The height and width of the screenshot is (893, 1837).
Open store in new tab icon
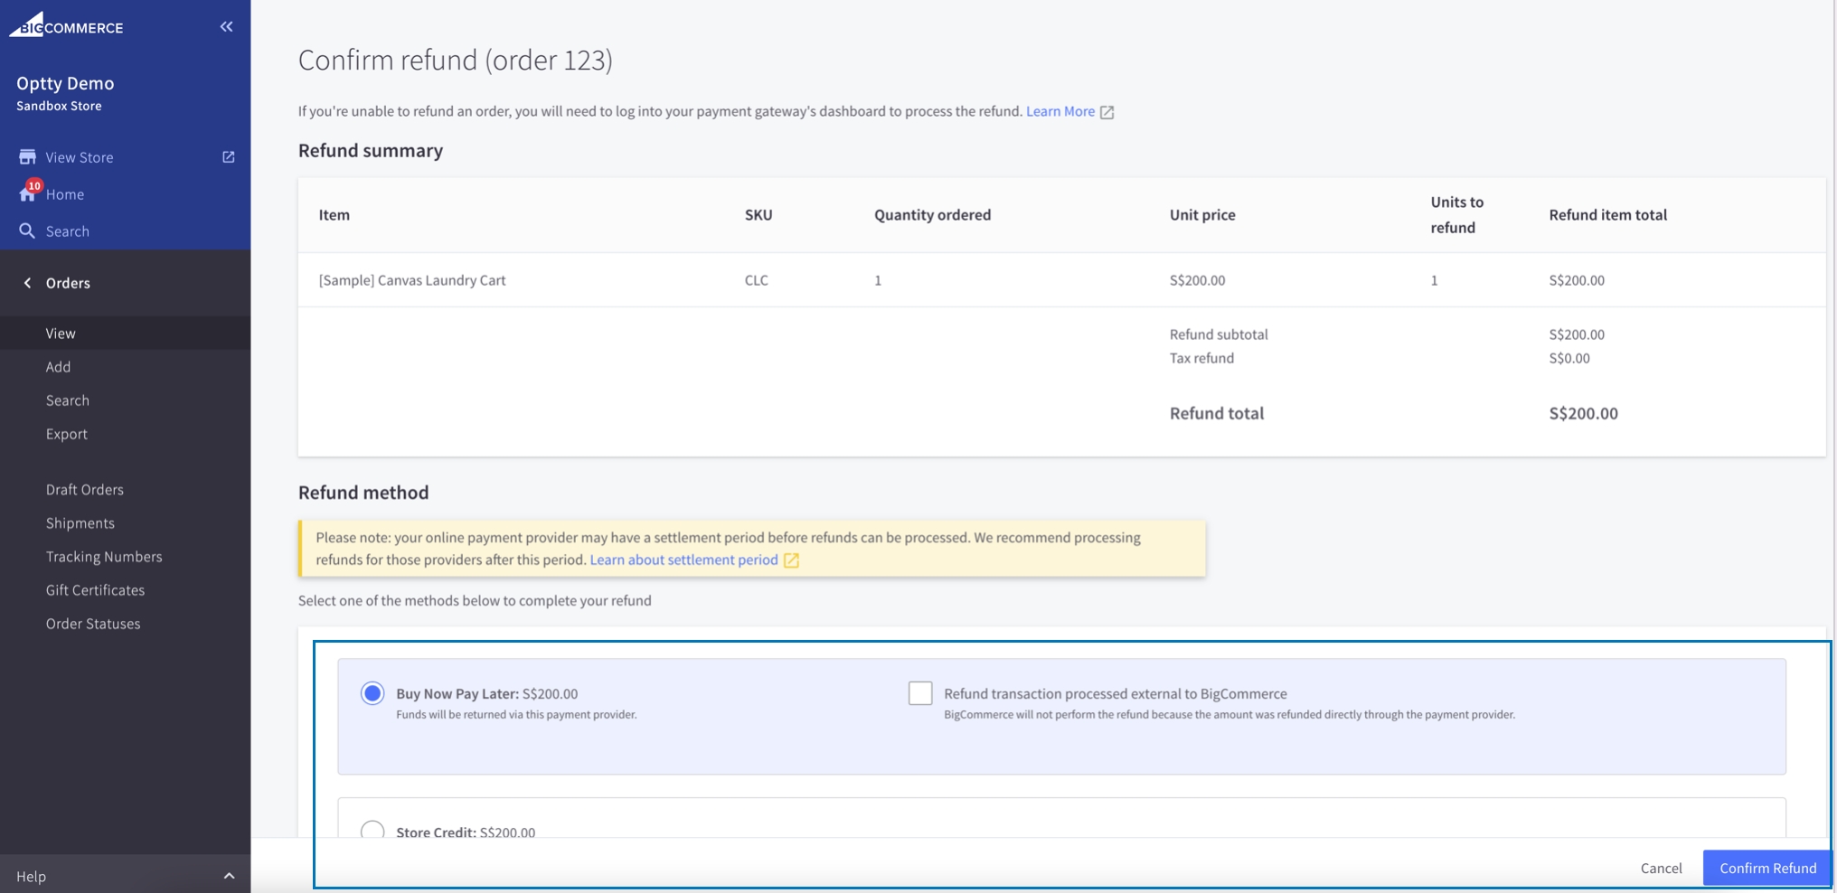pos(229,157)
